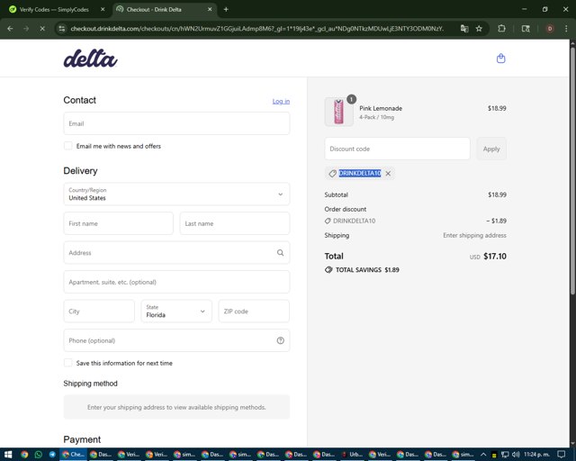Click the Total amount $17.10
Image resolution: width=576 pixels, height=461 pixels.
[x=495, y=257]
